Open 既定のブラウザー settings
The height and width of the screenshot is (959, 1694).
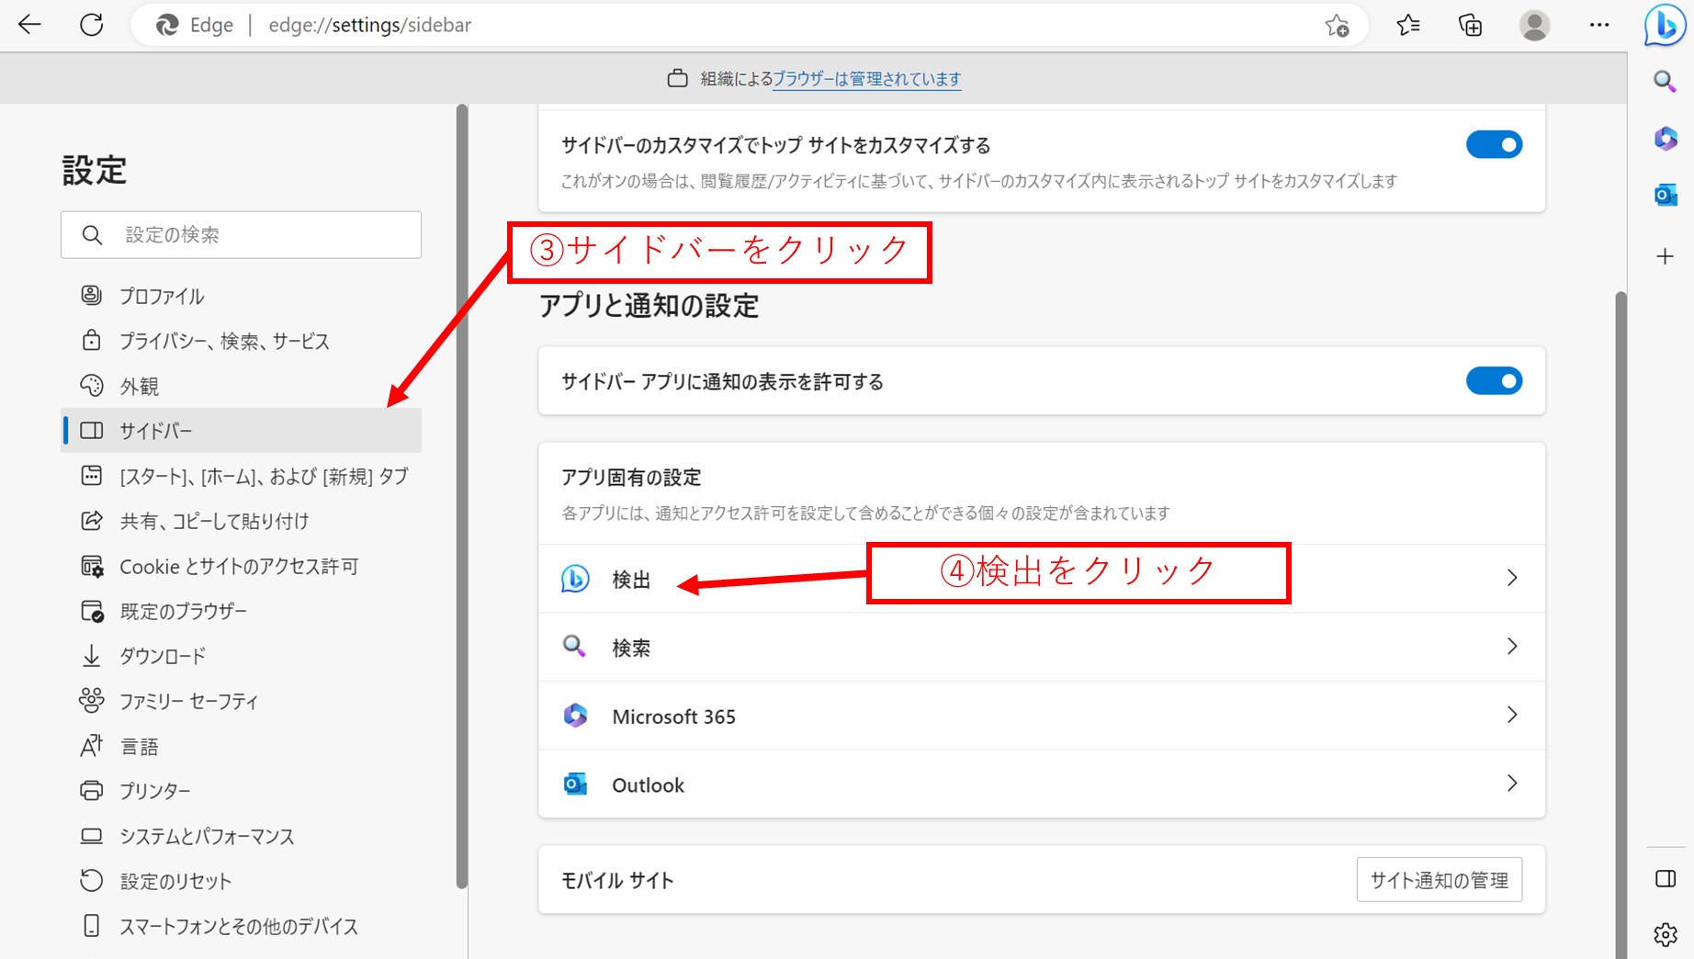pyautogui.click(x=241, y=610)
